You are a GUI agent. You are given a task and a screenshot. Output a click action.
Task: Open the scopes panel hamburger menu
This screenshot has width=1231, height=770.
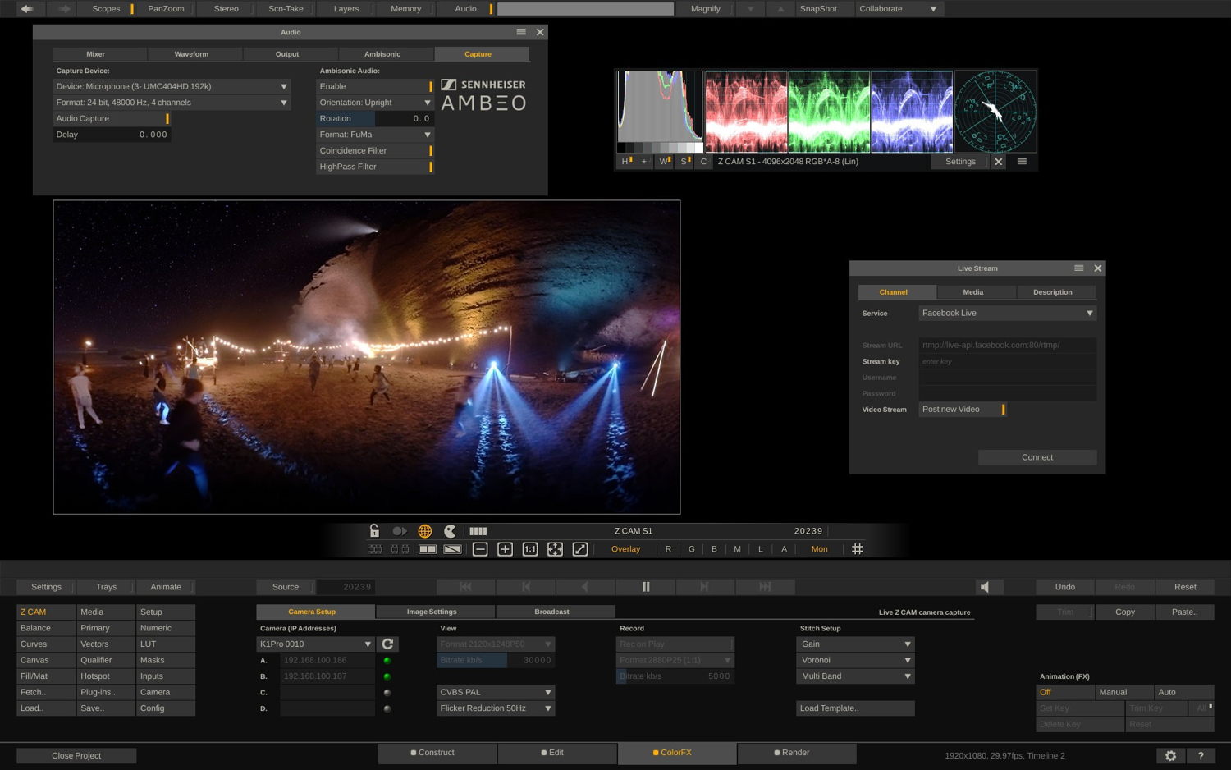point(1022,162)
